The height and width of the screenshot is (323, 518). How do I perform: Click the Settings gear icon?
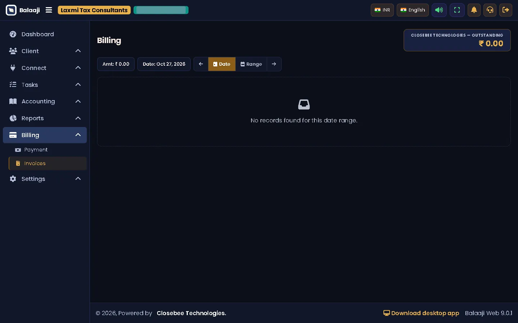point(13,179)
